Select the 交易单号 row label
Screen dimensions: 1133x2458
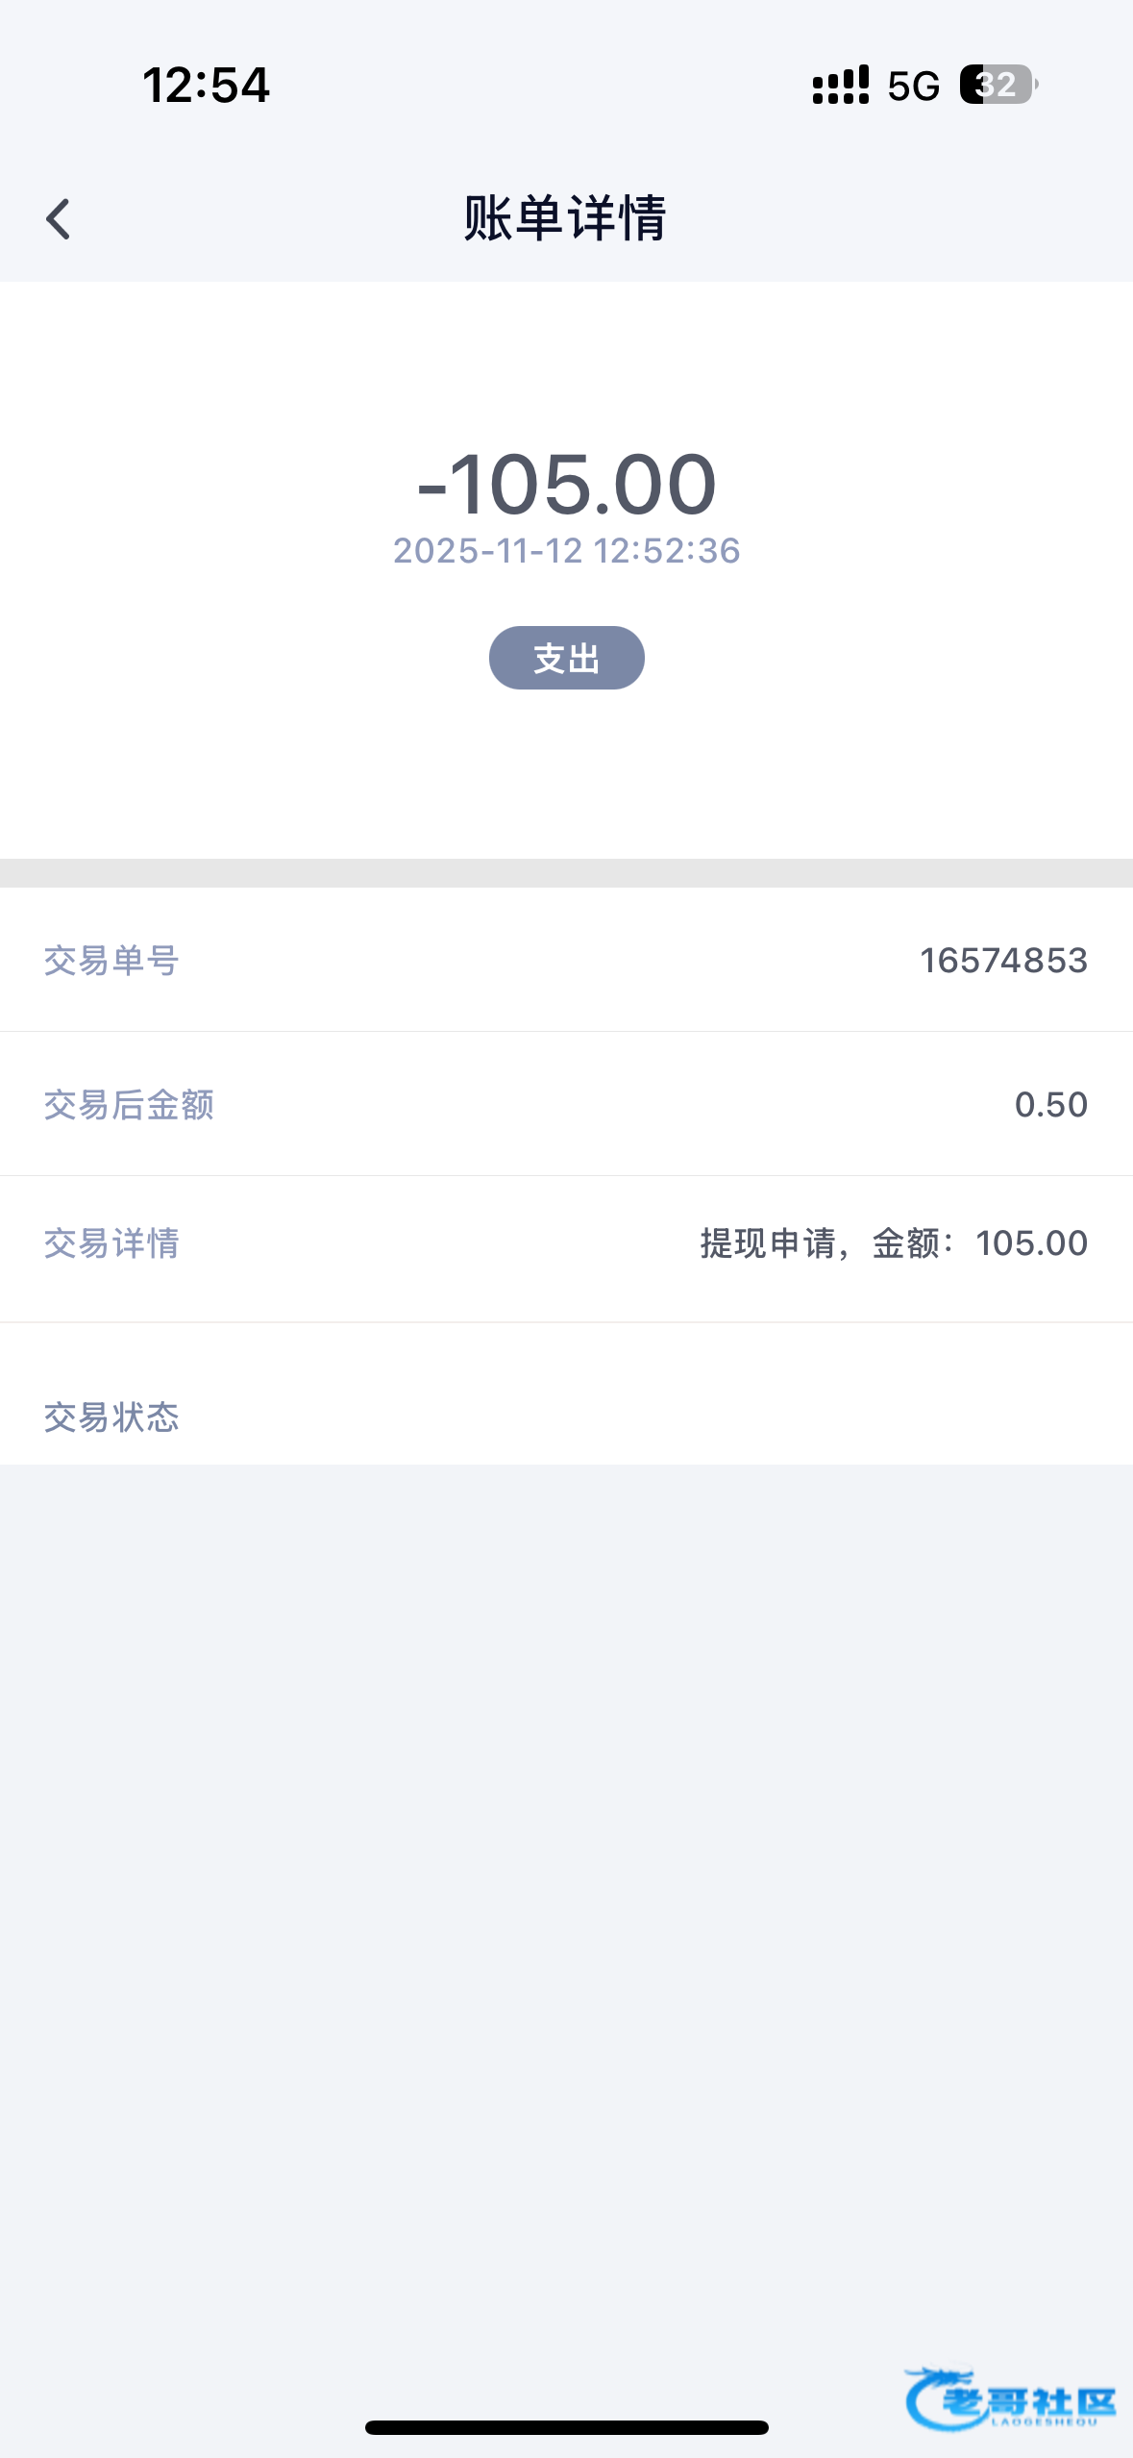click(111, 961)
